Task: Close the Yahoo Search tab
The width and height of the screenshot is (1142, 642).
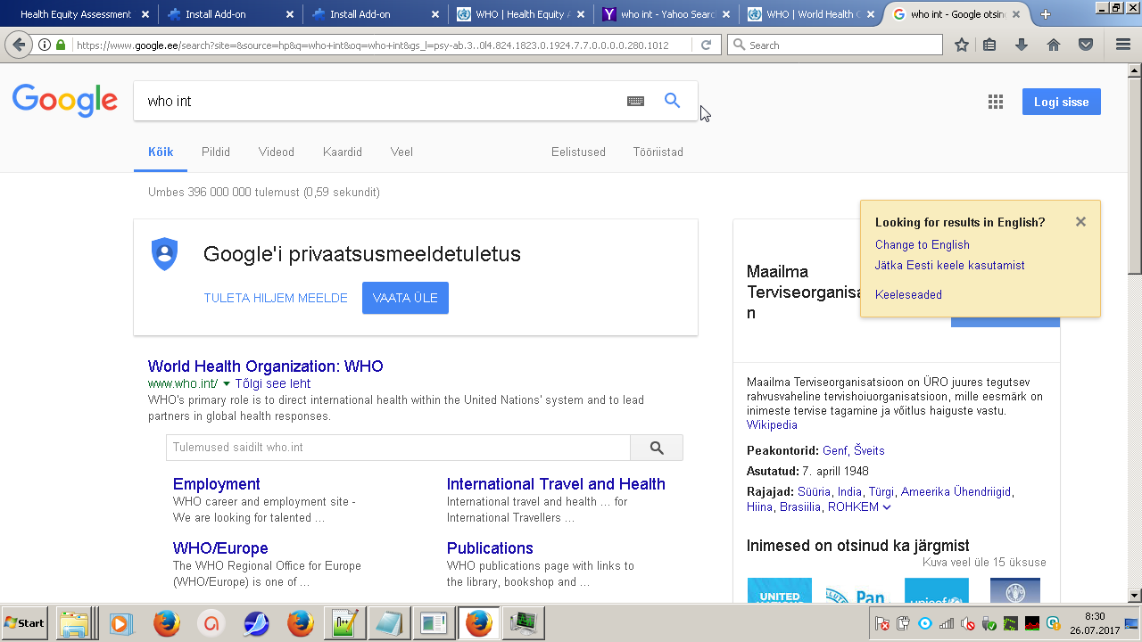Action: point(724,14)
